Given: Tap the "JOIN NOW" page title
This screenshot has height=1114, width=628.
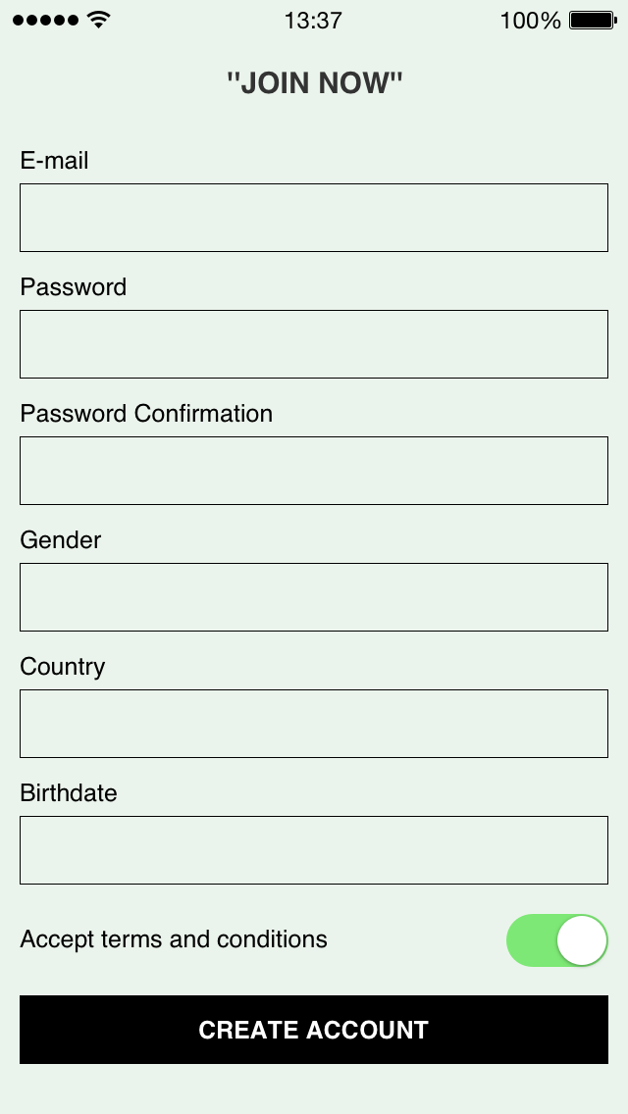Looking at the screenshot, I should click(x=314, y=83).
